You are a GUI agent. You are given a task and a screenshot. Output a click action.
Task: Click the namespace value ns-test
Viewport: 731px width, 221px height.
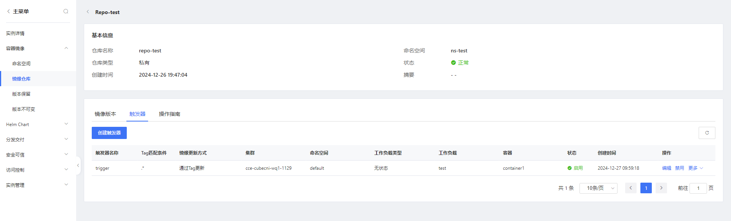459,51
